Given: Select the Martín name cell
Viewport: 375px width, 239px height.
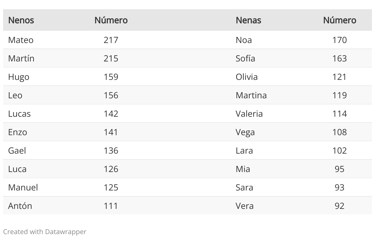Looking at the screenshot, I should pyautogui.click(x=21, y=58).
